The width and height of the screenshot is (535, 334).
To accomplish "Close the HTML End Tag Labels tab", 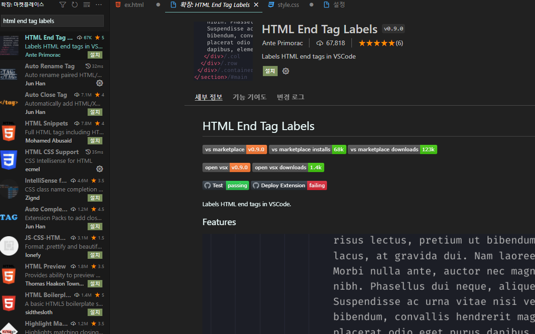I will [x=256, y=5].
